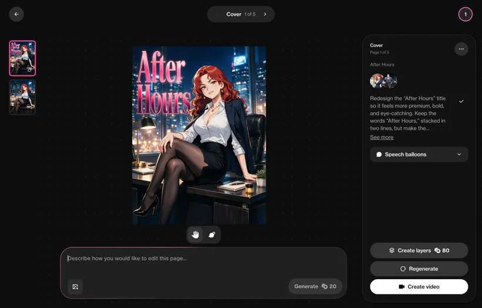Click the Create video button
482x308 pixels.
coord(419,287)
